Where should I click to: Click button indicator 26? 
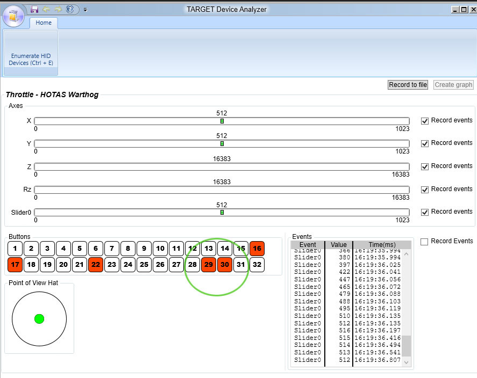(160, 265)
